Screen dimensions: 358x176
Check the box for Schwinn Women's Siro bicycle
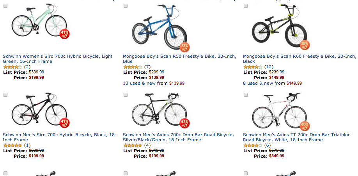pos(5,6)
